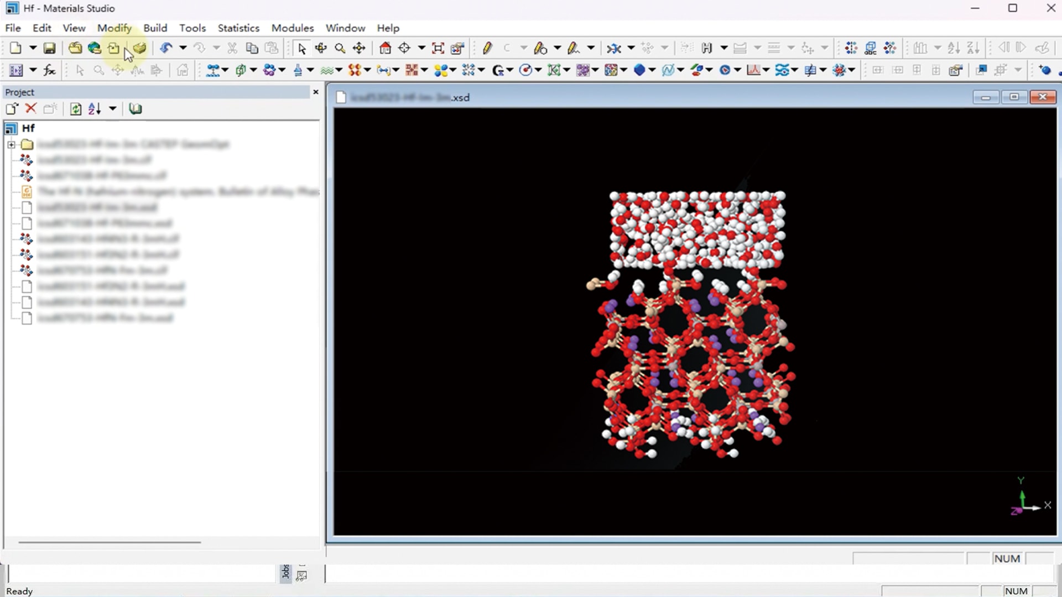This screenshot has width=1062, height=597.
Task: Open the Project sort options dropdown arrow
Action: pyautogui.click(x=112, y=109)
